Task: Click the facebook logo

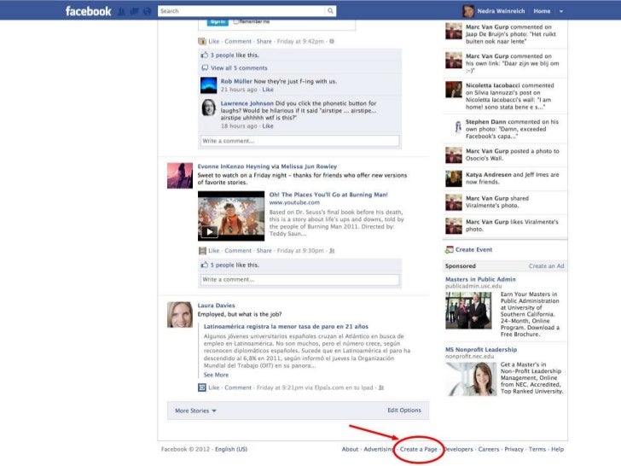Action: tap(89, 11)
